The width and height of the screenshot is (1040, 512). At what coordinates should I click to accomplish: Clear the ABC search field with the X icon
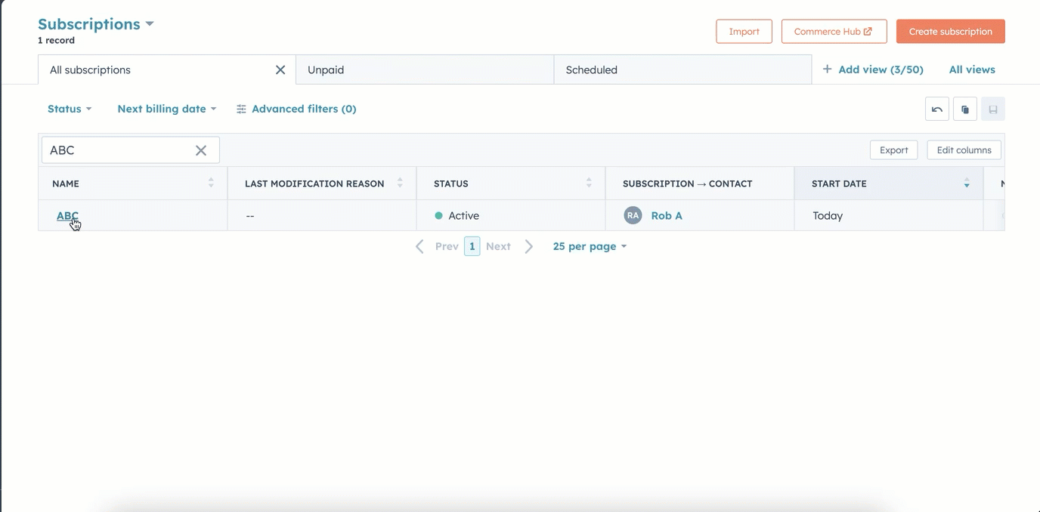click(201, 150)
